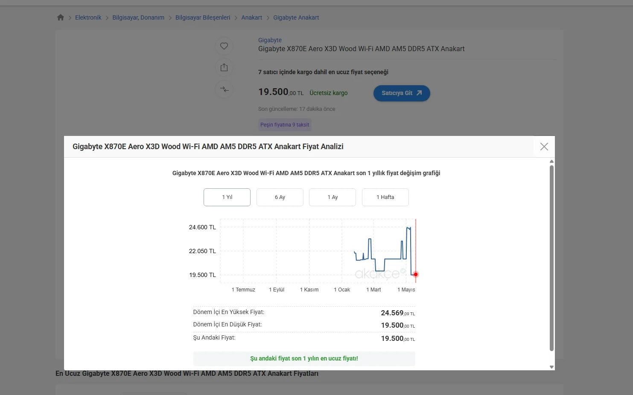The height and width of the screenshot is (395, 633).
Task: Switch chart to 6 Ay range
Action: pos(280,197)
